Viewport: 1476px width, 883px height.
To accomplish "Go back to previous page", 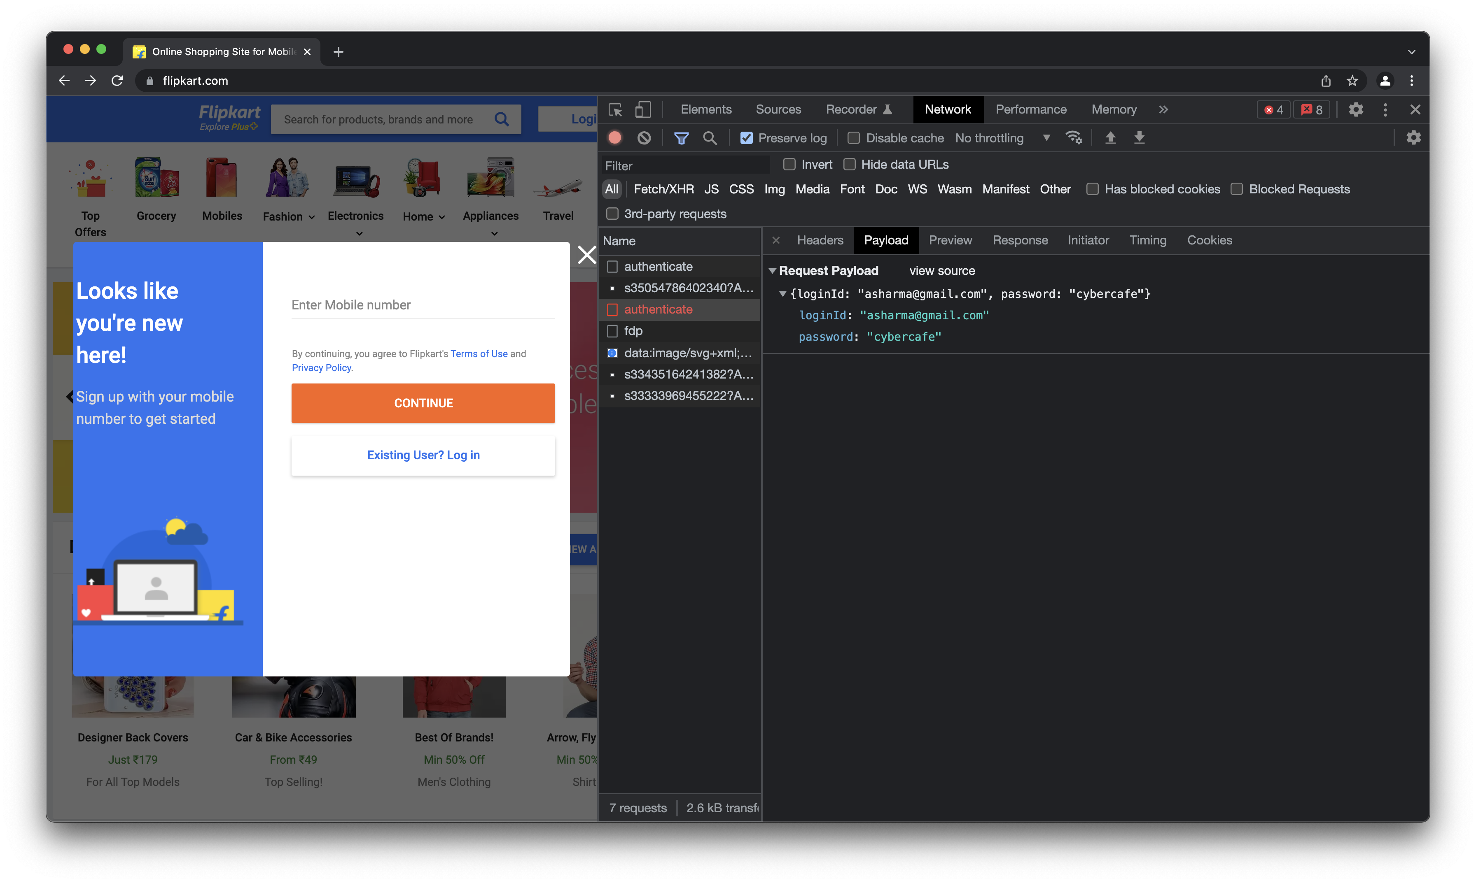I will [x=64, y=80].
